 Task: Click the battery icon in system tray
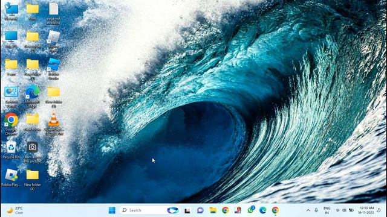click(351, 210)
